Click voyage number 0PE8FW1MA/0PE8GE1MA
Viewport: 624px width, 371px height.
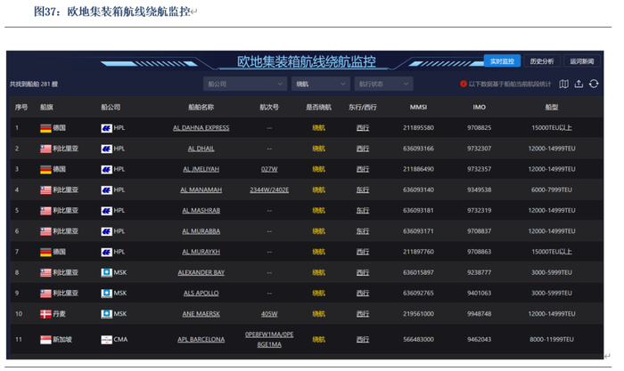click(x=269, y=340)
